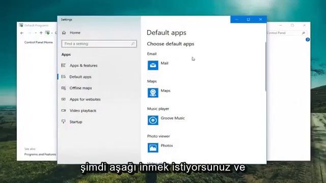Viewport: 326px width, 183px height.
Task: Open Video playback settings
Action: tap(83, 110)
